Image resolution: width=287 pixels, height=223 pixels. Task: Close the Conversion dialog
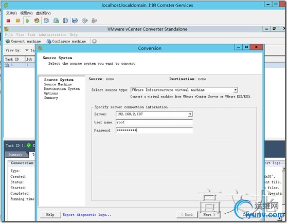pyautogui.click(x=257, y=47)
